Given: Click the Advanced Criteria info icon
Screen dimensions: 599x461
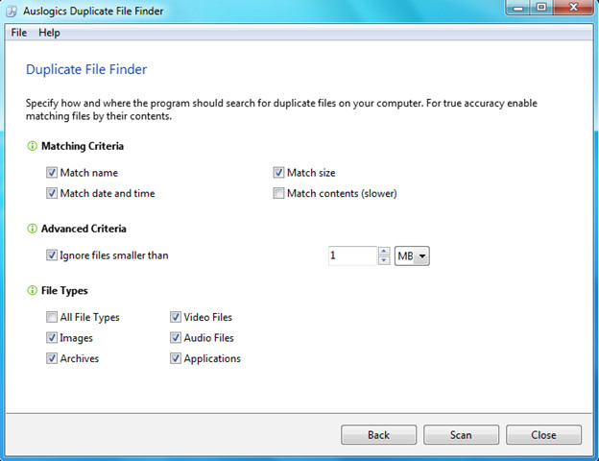Looking at the screenshot, I should (32, 229).
